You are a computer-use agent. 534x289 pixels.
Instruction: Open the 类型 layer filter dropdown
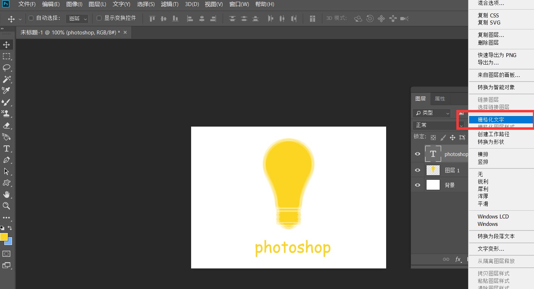coord(432,113)
